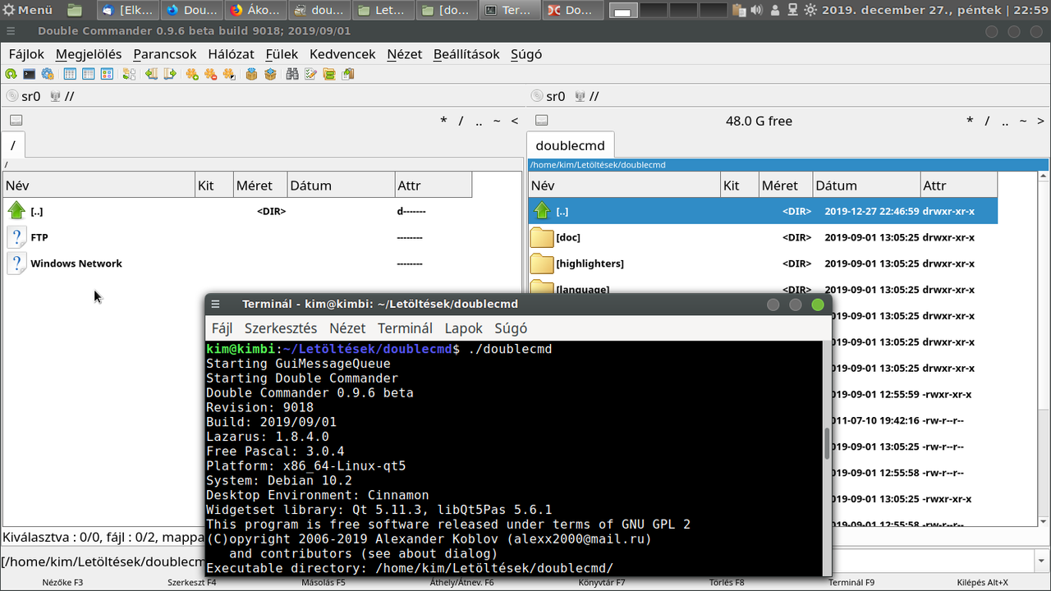Open the Lapok menu in Terminal
The width and height of the screenshot is (1051, 591).
tap(464, 328)
